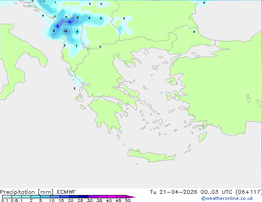This screenshot has width=262, height=202.
Task: Click the purple arrow at legend end
Action: pos(131,197)
